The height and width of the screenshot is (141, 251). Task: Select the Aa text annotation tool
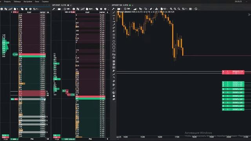[114, 54]
